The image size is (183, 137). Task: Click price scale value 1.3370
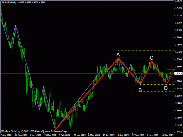(179, 132)
